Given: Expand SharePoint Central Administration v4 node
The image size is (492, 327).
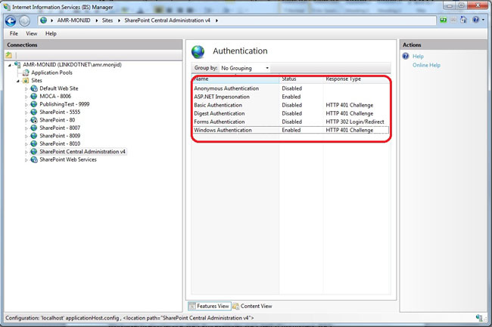Looking at the screenshot, I should [x=26, y=152].
